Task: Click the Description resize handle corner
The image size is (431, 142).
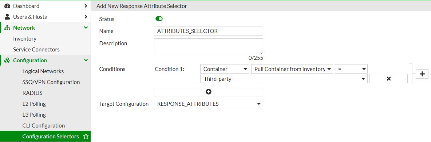Action: 261,52
